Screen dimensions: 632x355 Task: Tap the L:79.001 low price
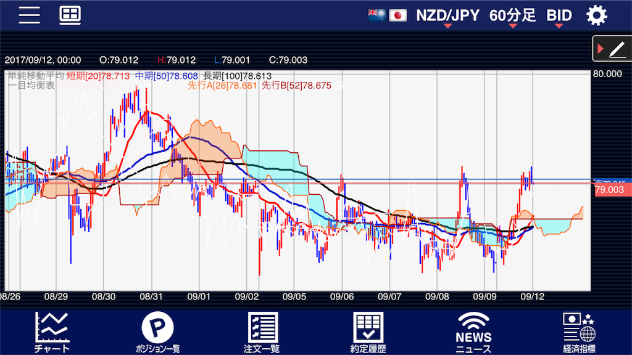[x=232, y=60]
